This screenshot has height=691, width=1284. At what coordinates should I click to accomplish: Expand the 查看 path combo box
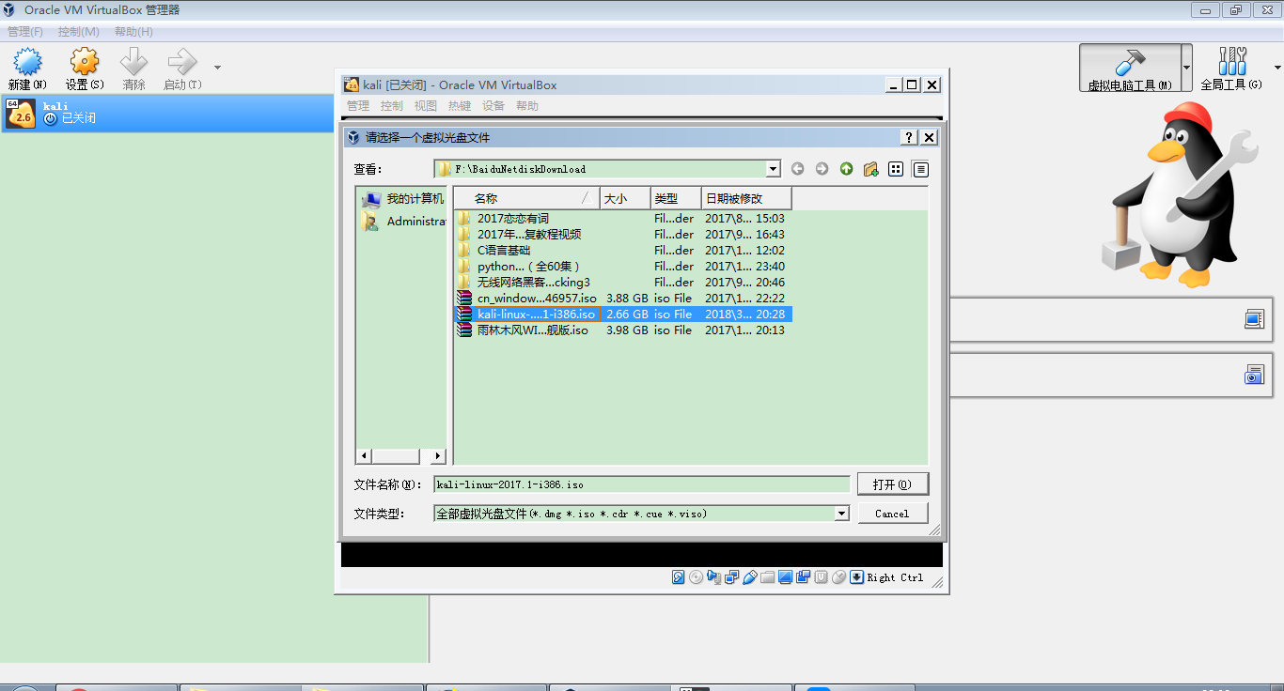tap(773, 169)
